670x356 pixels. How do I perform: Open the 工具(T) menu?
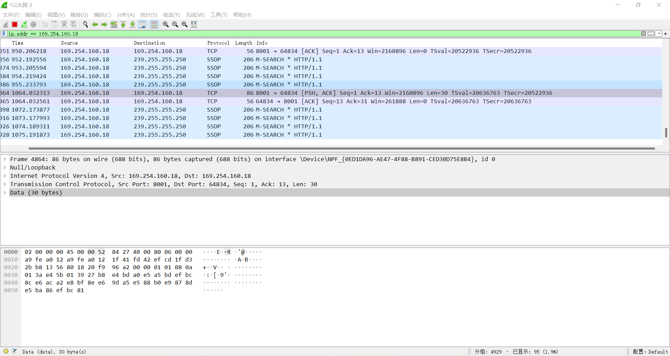[219, 15]
